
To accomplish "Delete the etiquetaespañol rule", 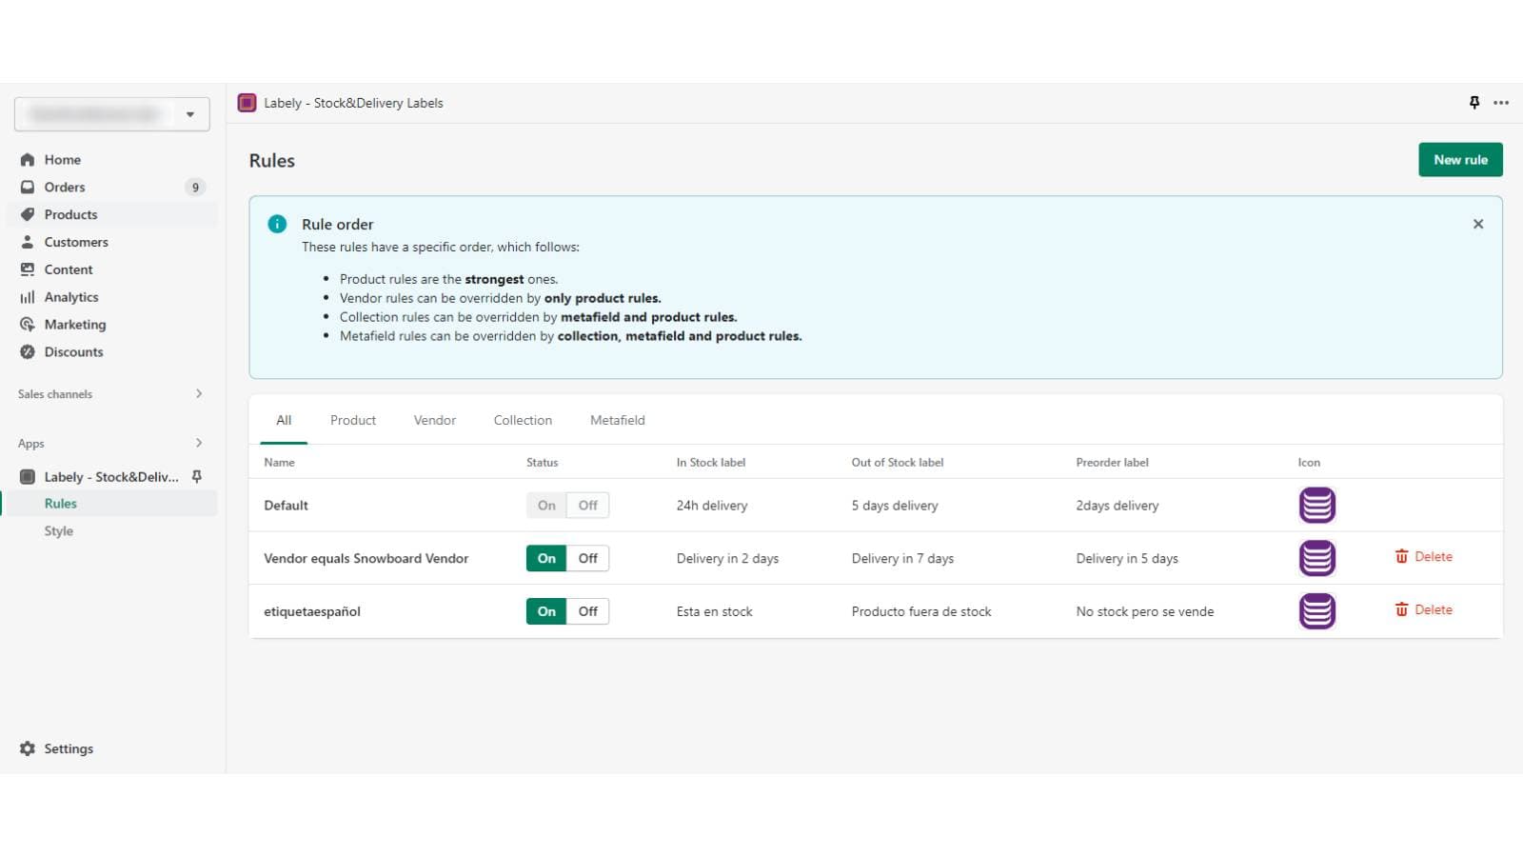I will pyautogui.click(x=1425, y=609).
